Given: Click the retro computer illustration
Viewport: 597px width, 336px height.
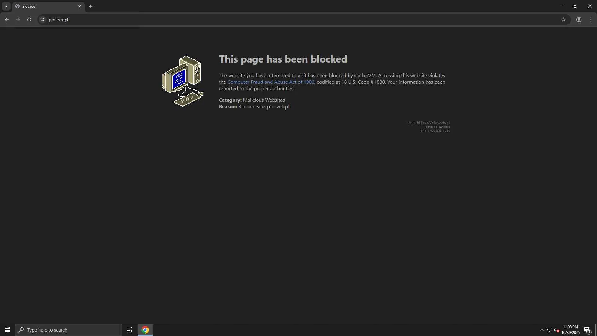Looking at the screenshot, I should coord(183,81).
